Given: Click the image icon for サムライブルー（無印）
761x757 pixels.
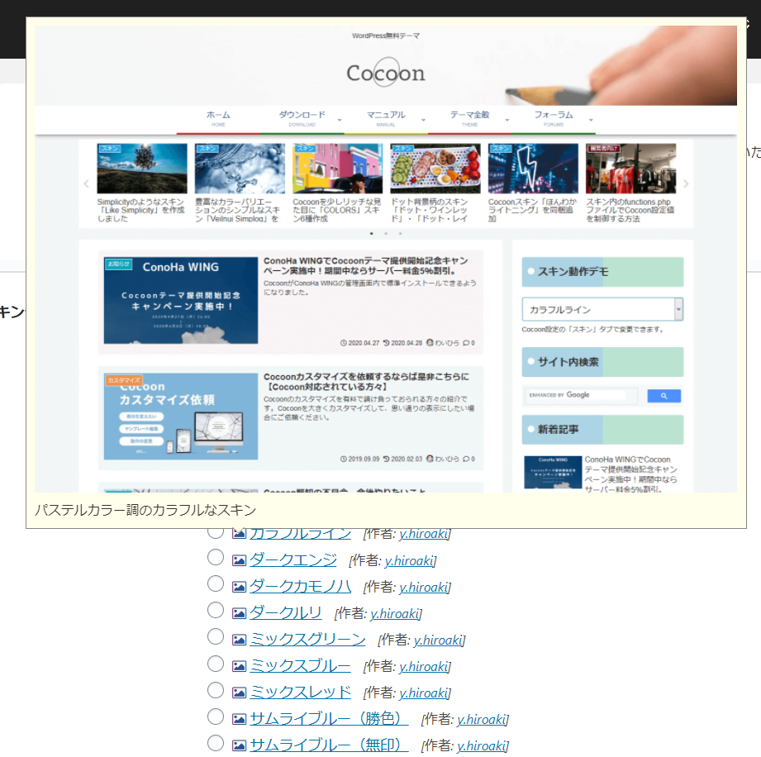Looking at the screenshot, I should pyautogui.click(x=239, y=745).
